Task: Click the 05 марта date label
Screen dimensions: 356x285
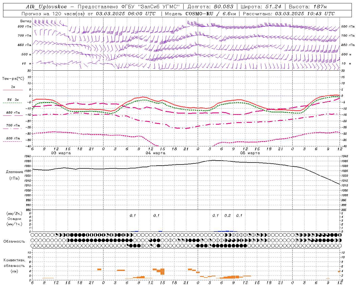Action: coord(250,153)
